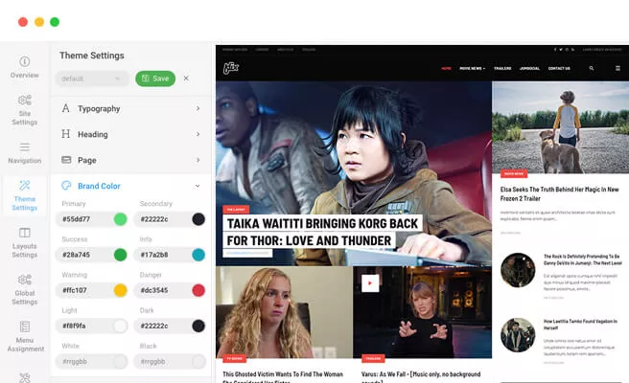Open Movie News dropdown in preview menu

click(472, 69)
